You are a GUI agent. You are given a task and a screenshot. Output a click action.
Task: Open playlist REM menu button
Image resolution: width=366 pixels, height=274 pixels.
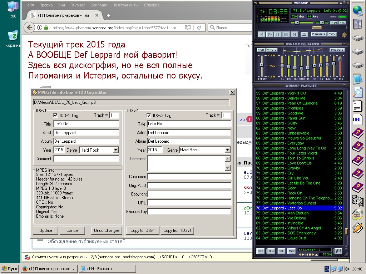271,251
